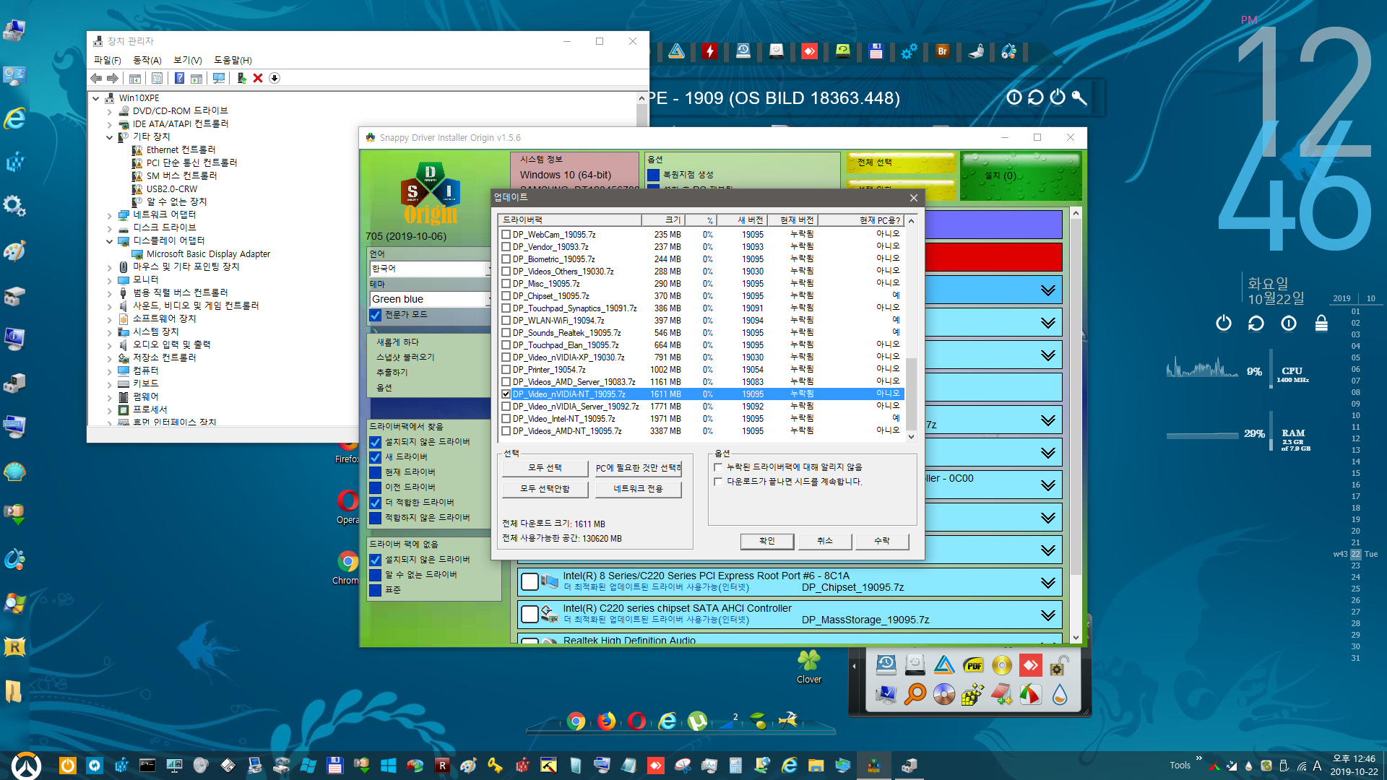Open the Firefox icon in the bottom dock
1387x780 pixels.
tap(606, 721)
